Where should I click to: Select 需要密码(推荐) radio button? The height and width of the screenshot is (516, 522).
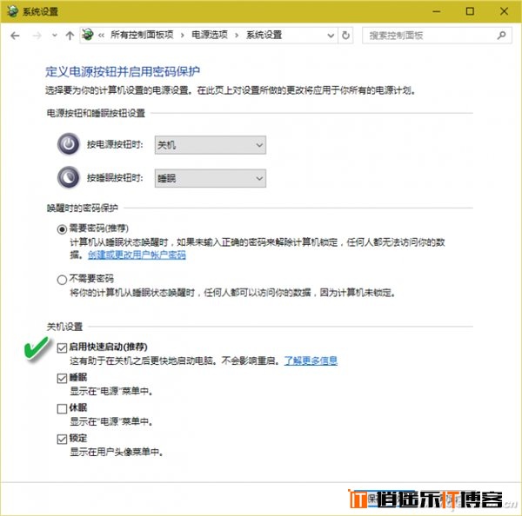coord(62,229)
